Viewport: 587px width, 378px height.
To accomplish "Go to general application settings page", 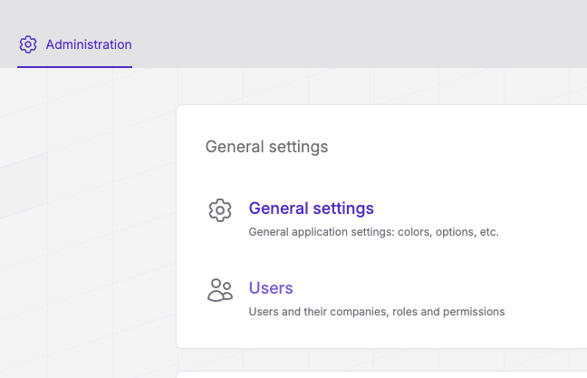I will [311, 208].
